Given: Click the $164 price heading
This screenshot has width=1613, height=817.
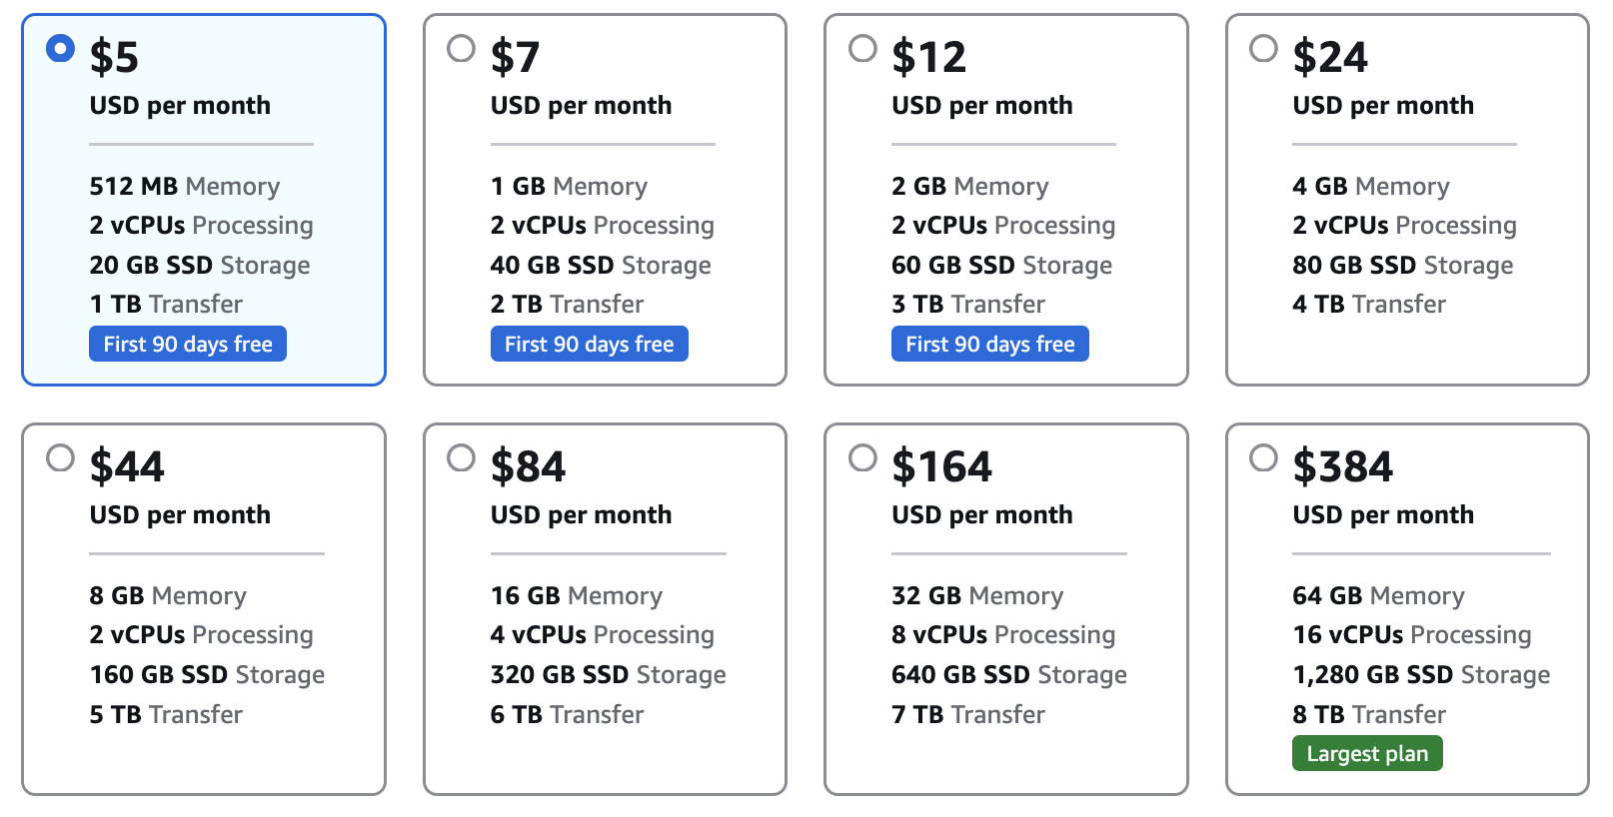Looking at the screenshot, I should [941, 466].
